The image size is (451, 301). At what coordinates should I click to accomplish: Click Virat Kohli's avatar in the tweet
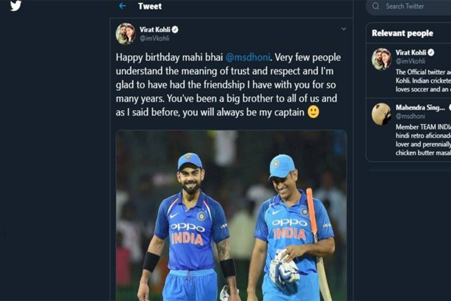pyautogui.click(x=126, y=34)
